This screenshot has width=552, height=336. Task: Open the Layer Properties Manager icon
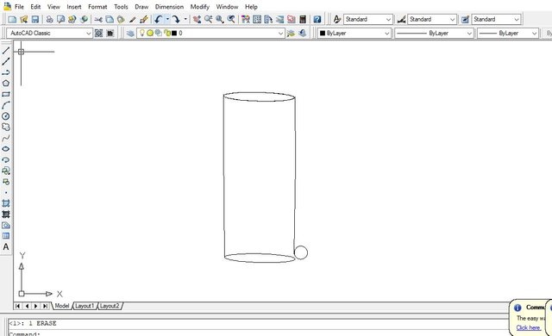pos(130,34)
